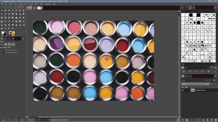Open the Brushes dock tab menu
Screen dimensions: 218x122
click(x=216, y=7)
